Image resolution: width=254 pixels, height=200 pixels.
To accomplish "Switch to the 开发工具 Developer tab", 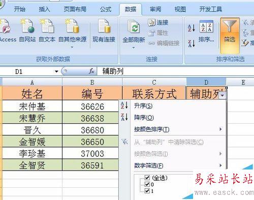I will coord(211,9).
